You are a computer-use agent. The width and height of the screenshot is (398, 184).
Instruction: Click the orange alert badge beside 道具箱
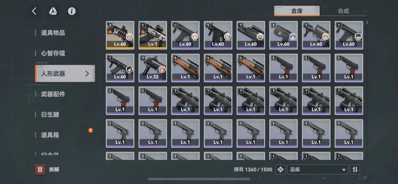pos(91,130)
